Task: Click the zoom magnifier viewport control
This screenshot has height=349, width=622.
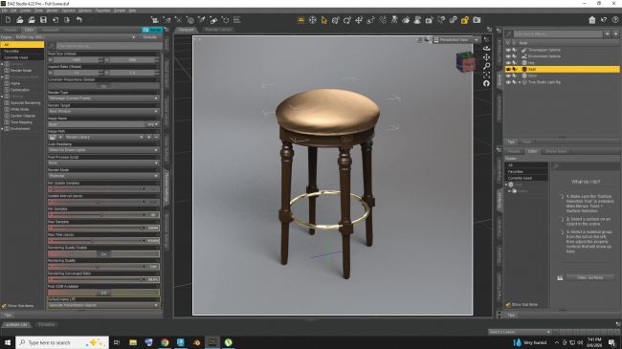Action: 486,66
